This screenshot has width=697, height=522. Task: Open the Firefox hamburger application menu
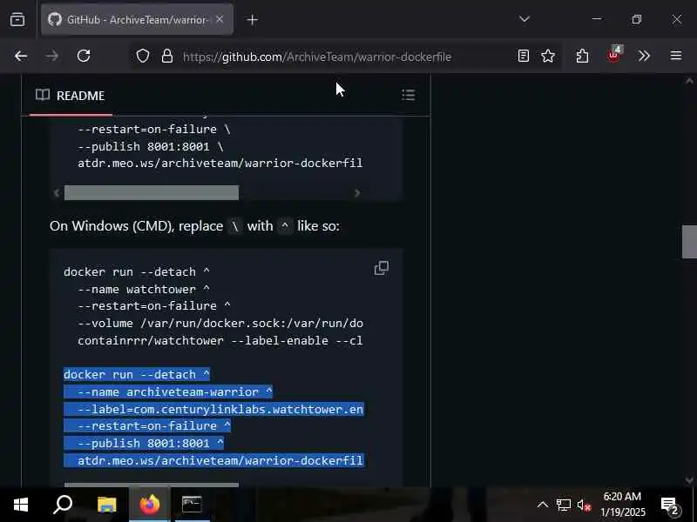click(x=676, y=56)
